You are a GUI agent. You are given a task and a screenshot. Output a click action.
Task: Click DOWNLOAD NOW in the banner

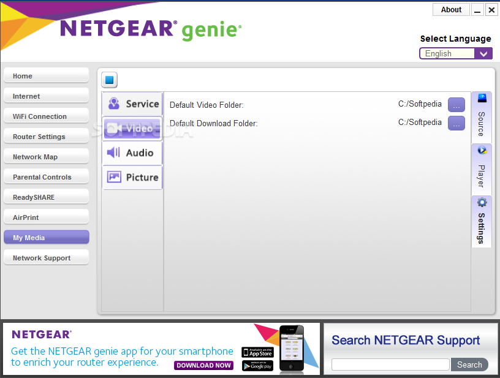click(204, 365)
